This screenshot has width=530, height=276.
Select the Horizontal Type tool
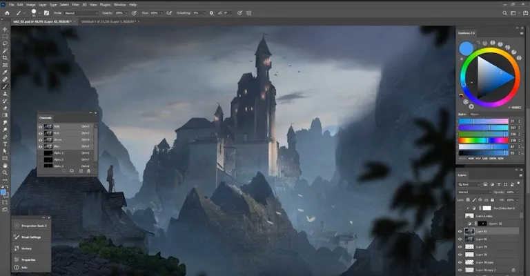click(x=5, y=144)
